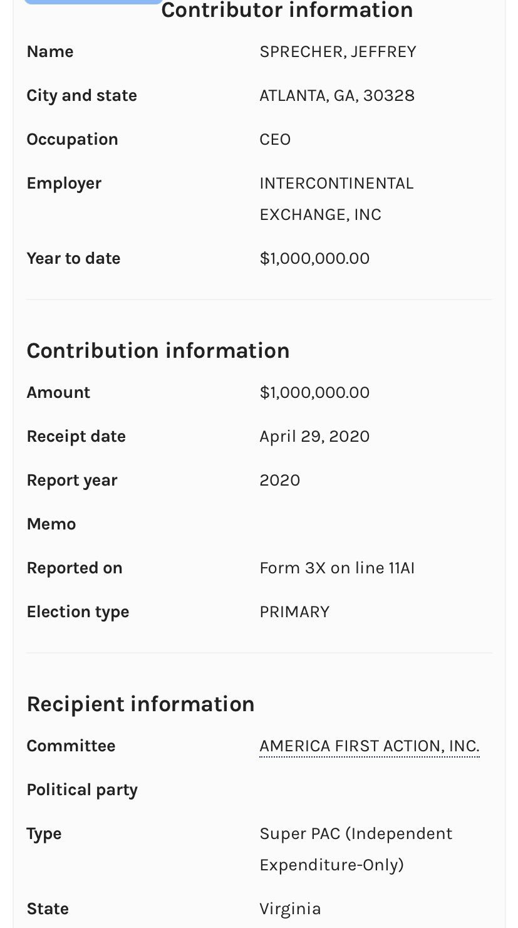Select the receipt date April 29, 2020
This screenshot has width=518, height=928.
[314, 437]
